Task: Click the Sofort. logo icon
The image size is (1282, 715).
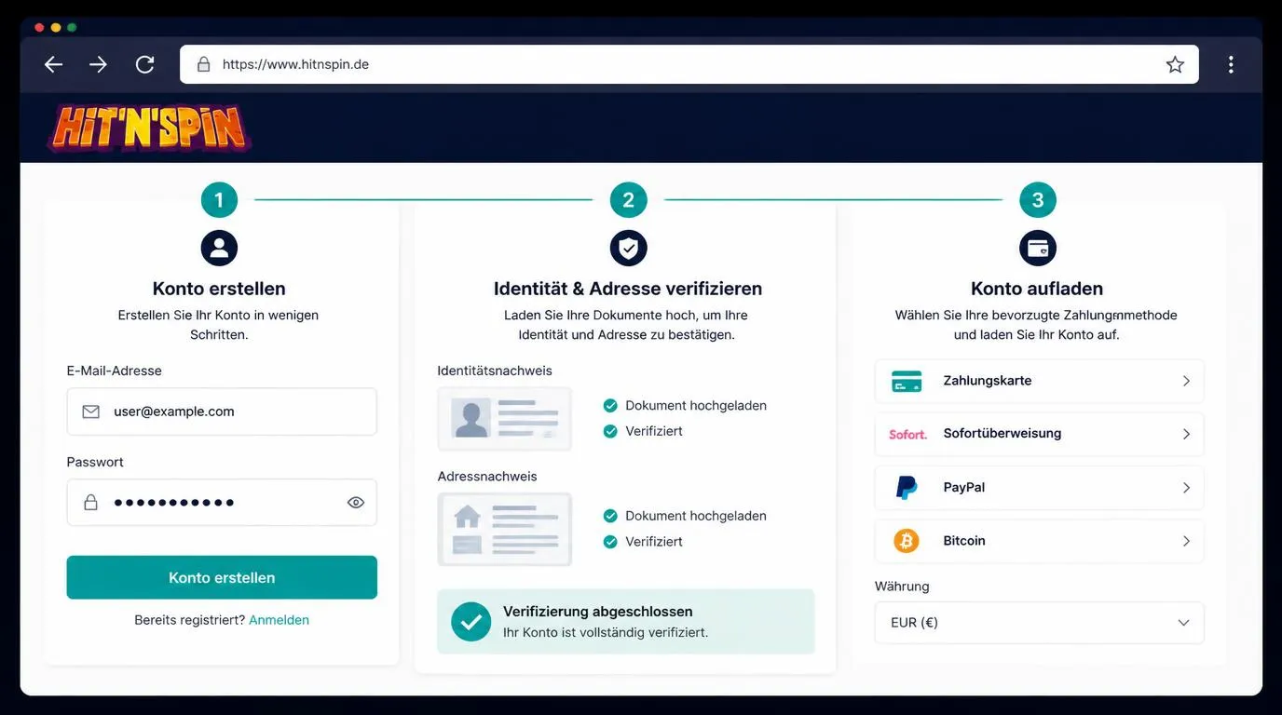Action: [x=907, y=434]
